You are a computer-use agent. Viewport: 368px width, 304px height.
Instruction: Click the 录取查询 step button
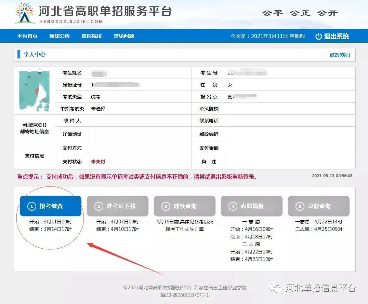pos(319,206)
